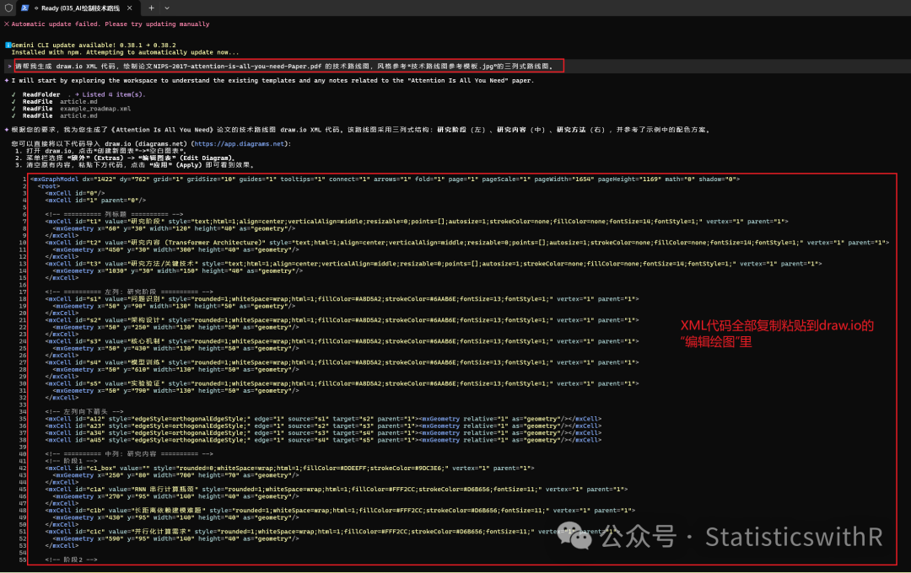
Task: Click the PowerShell icon on the terminal tab
Action: (x=25, y=8)
